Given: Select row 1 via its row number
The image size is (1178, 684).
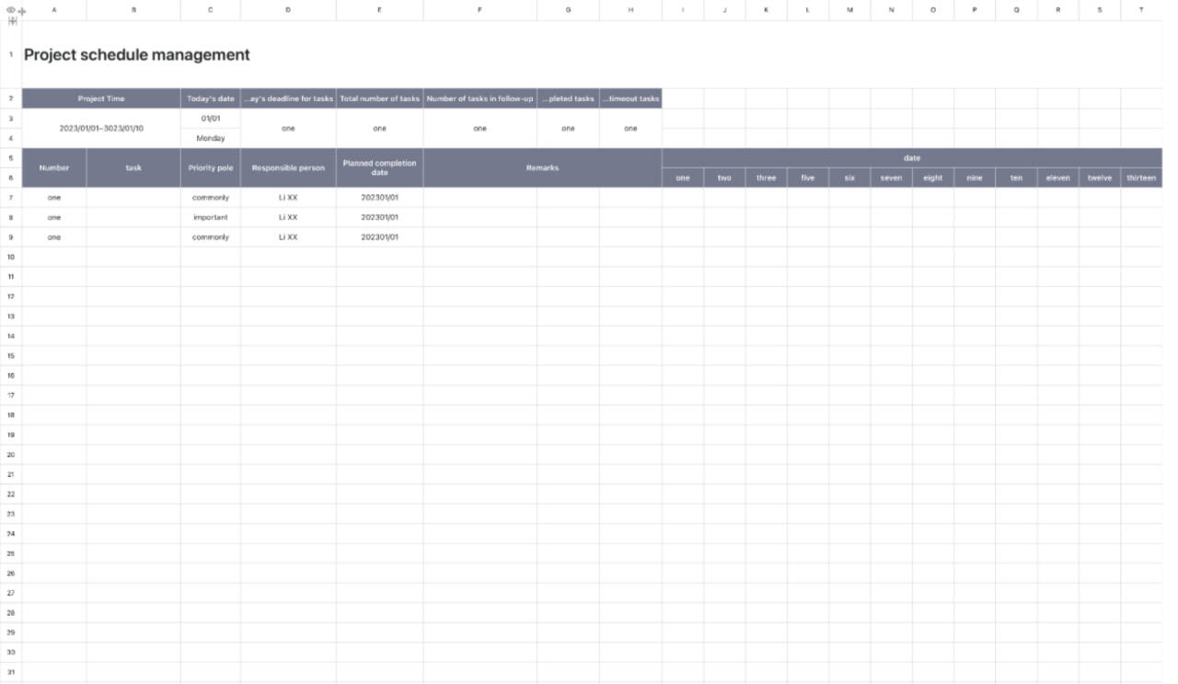Looking at the screenshot, I should pyautogui.click(x=11, y=54).
